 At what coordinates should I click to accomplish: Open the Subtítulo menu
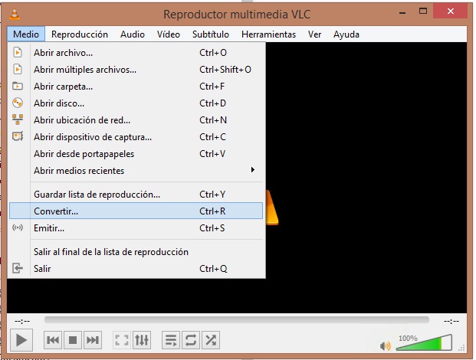[x=211, y=34]
